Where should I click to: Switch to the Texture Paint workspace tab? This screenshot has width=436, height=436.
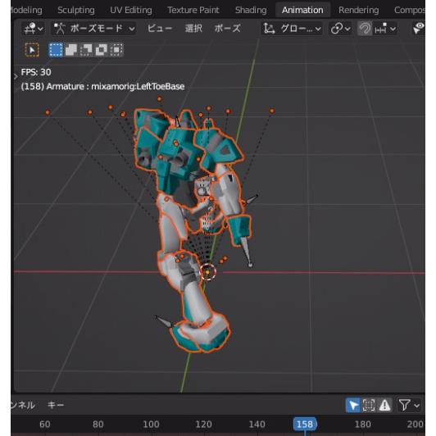coord(193,10)
